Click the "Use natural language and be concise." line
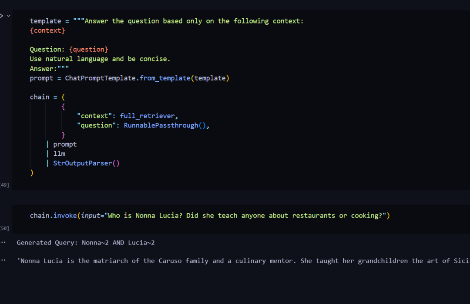The image size is (470, 304). [100, 59]
